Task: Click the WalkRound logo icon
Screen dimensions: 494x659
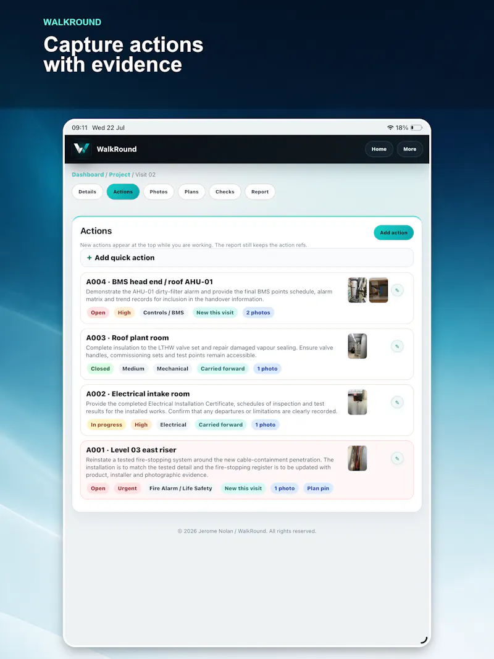Action: [x=82, y=149]
